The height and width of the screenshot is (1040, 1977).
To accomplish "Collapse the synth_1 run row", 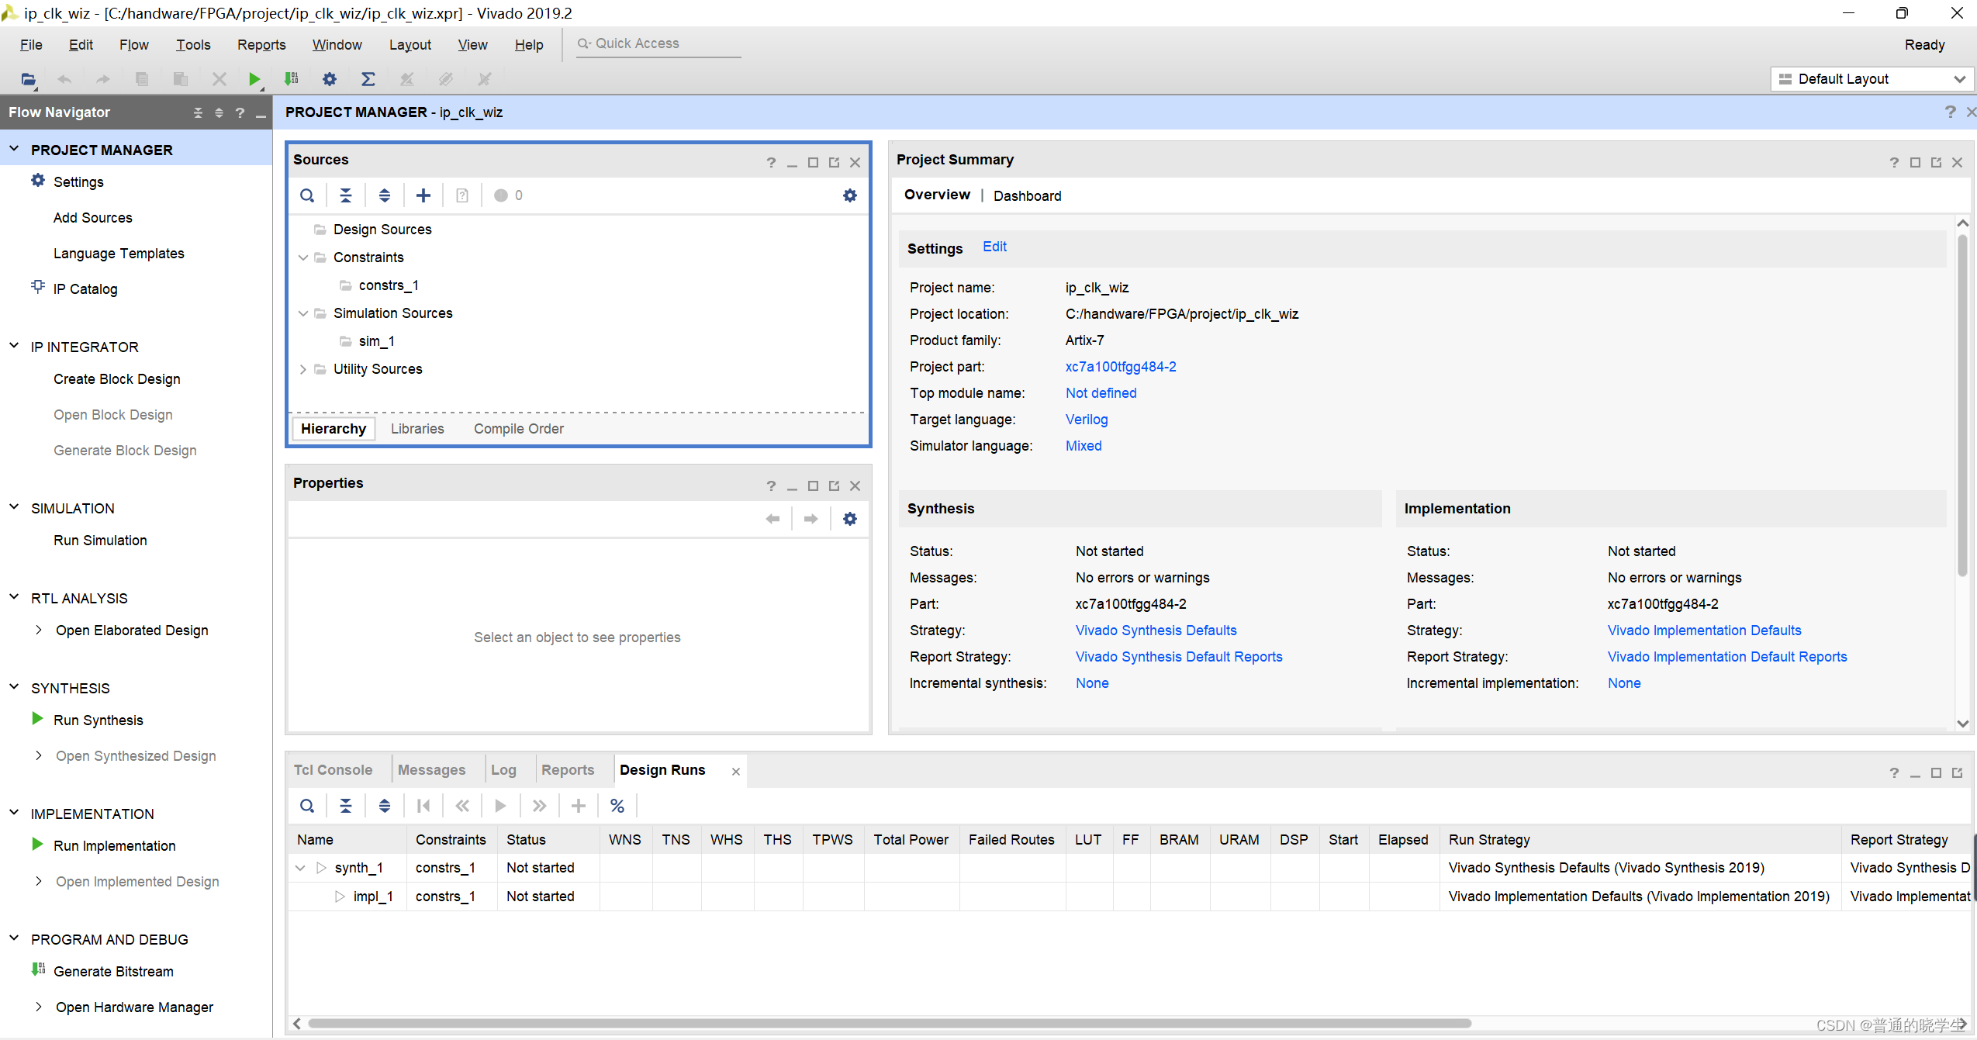I will pos(301,868).
